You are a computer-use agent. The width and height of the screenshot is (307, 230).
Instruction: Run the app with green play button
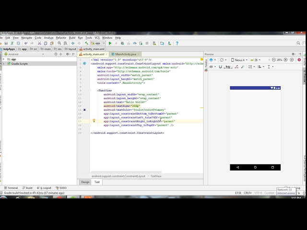click(110, 43)
